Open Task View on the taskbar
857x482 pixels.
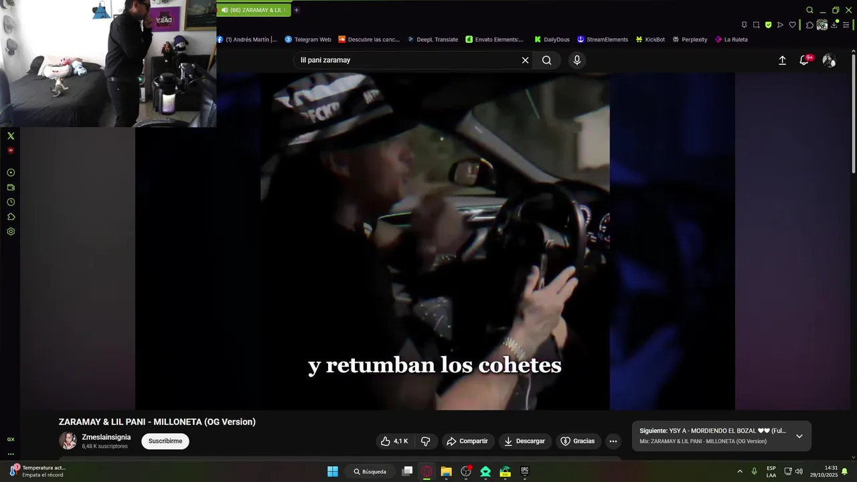(407, 471)
